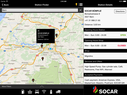Tap the Back button

(x=5, y=5)
